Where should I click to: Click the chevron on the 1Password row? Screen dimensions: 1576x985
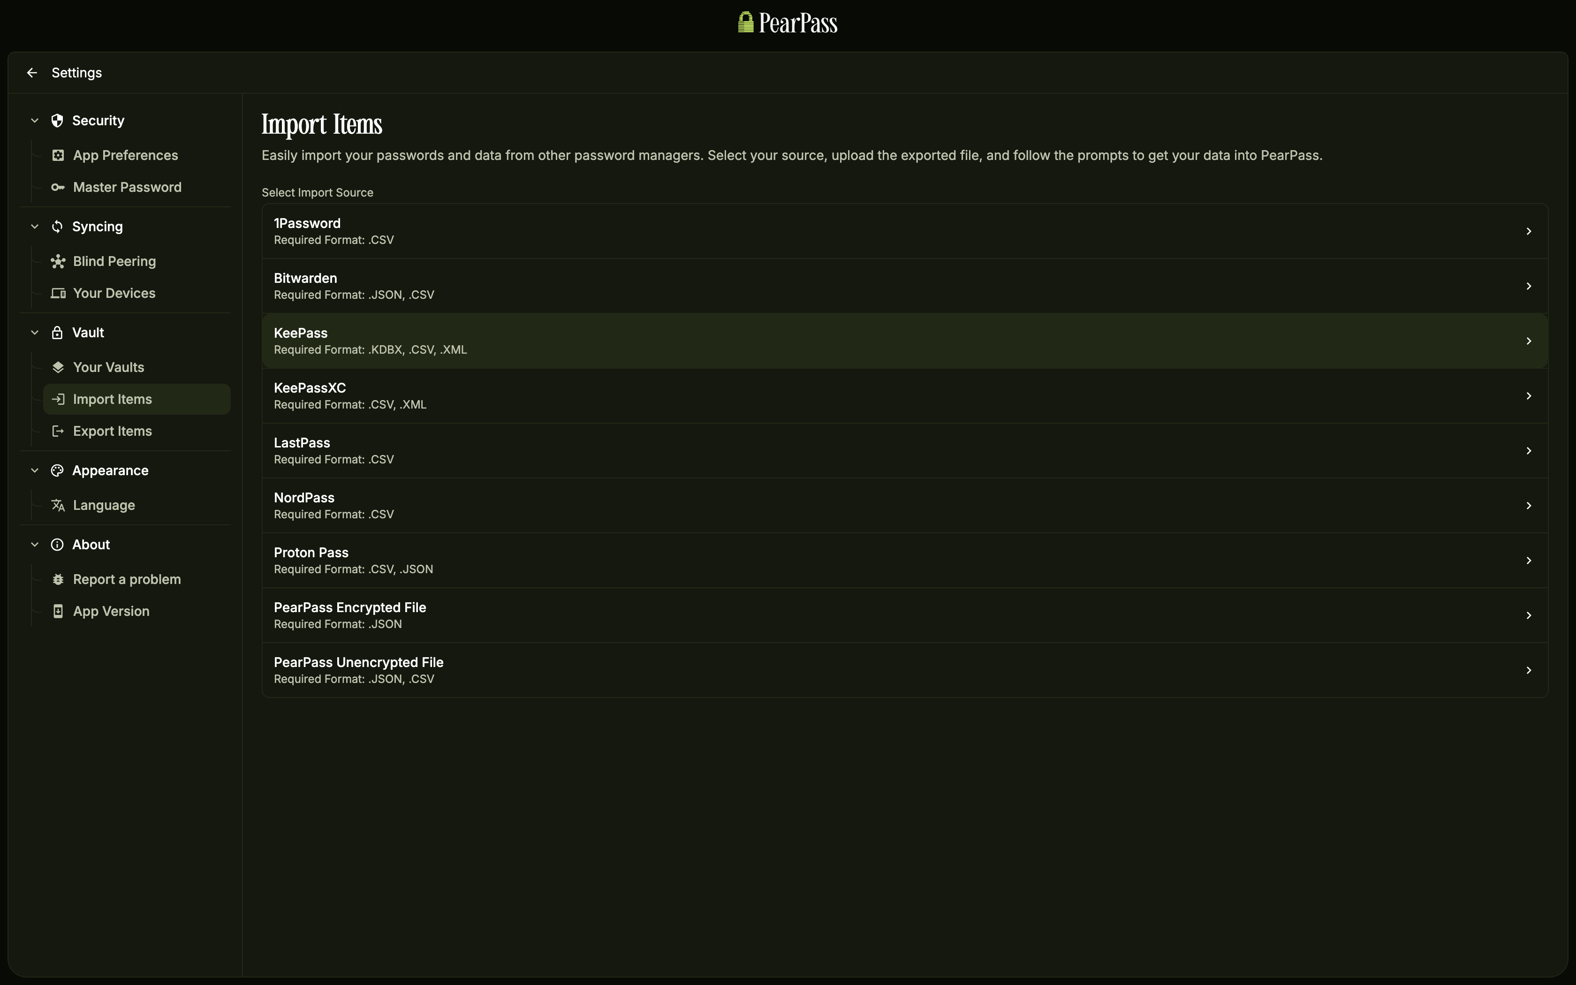(1529, 231)
